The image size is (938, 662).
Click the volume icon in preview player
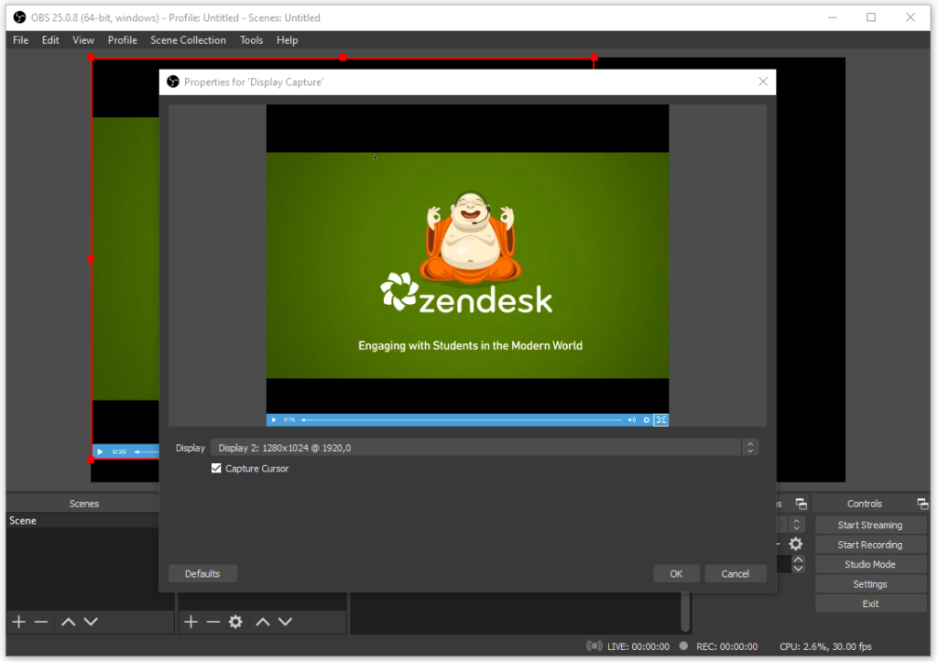point(631,420)
